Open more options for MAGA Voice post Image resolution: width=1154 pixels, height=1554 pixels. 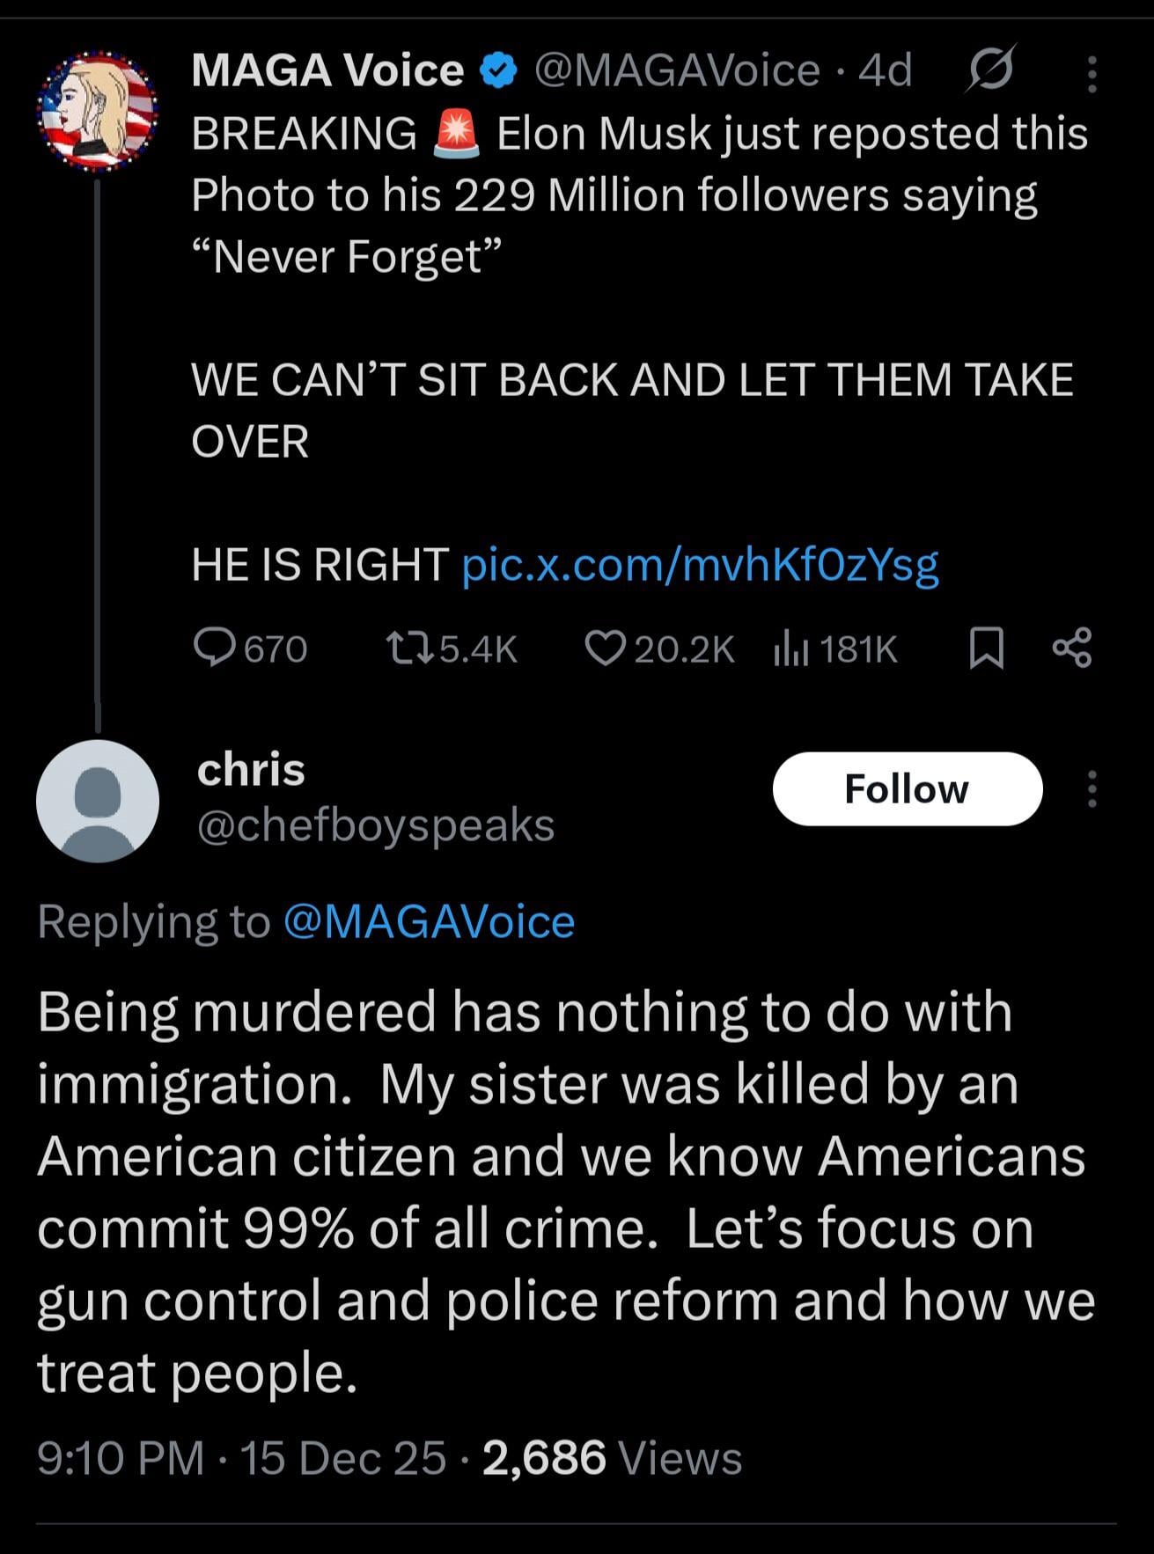[1092, 74]
